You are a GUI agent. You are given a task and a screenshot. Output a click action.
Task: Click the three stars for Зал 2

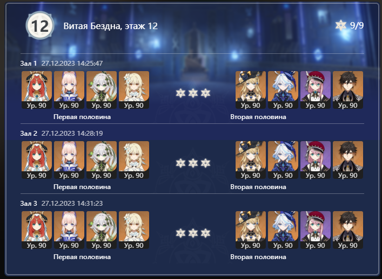pos(193,163)
